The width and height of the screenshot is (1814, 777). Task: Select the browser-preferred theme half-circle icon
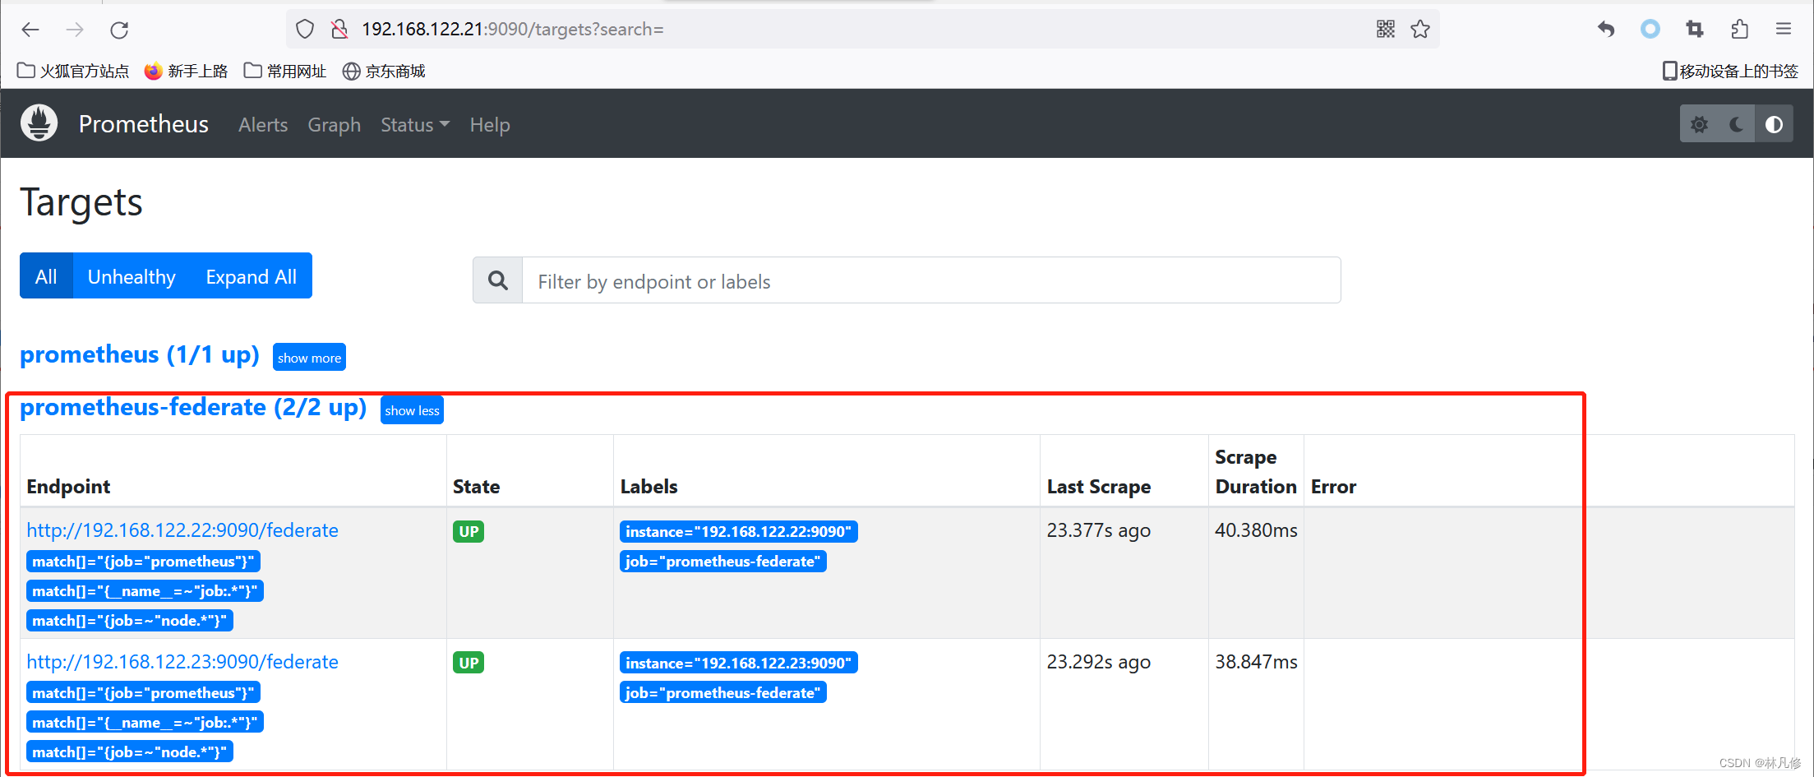(x=1774, y=124)
